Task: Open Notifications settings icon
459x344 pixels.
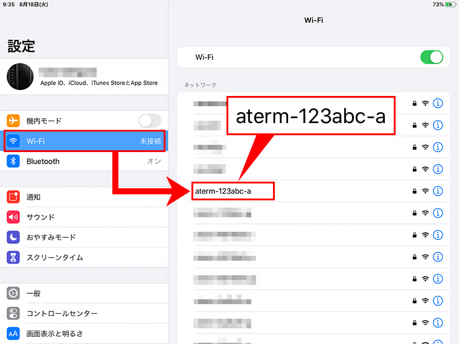Action: coord(13,197)
